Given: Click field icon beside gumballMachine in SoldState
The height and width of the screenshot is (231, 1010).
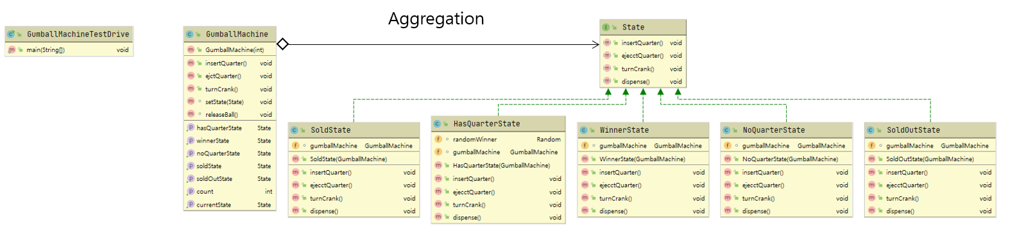Looking at the screenshot, I should click(x=295, y=146).
